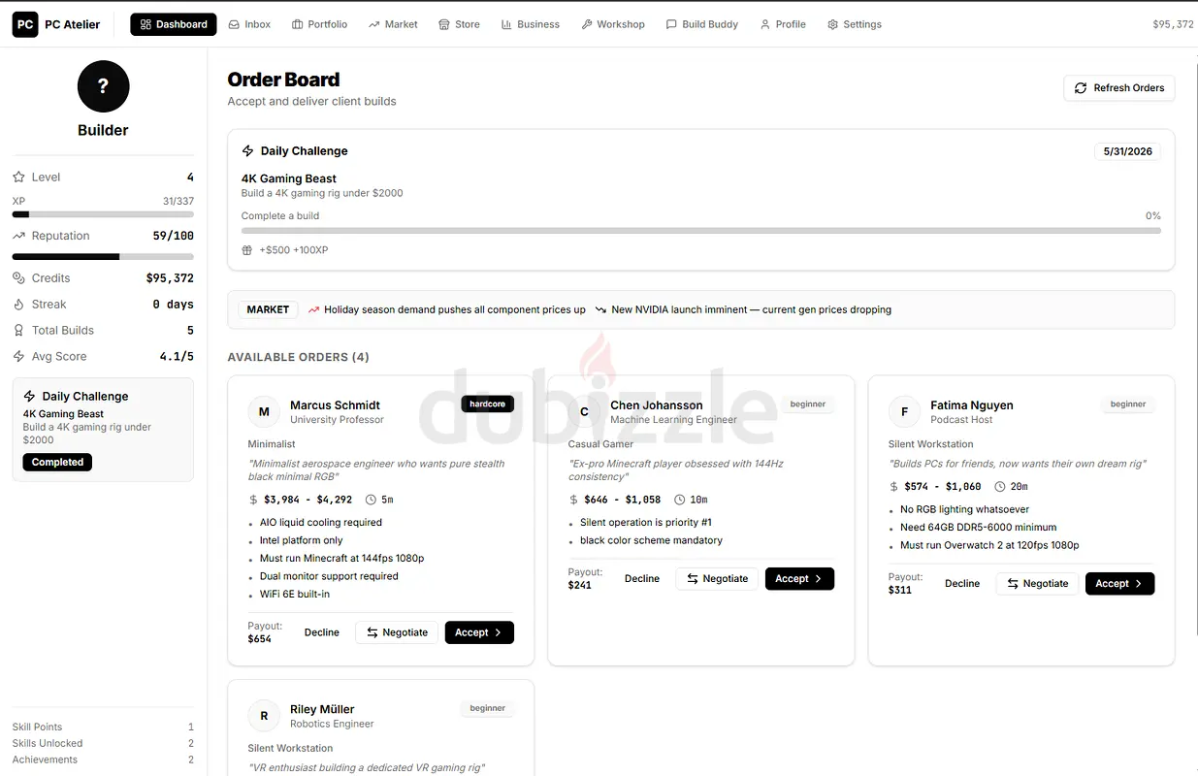Open the Dashboard tab
The image size is (1198, 776).
[x=174, y=24]
